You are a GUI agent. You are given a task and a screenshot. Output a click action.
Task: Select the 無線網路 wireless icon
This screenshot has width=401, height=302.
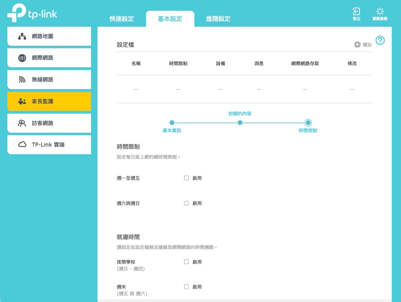click(22, 80)
